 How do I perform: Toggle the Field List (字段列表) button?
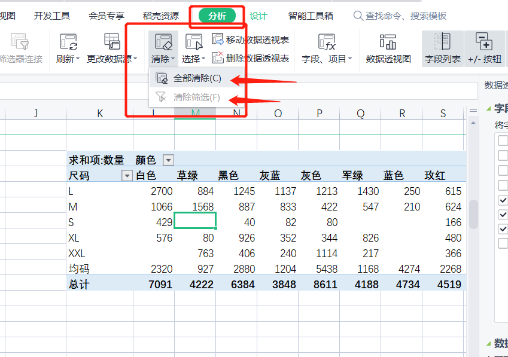[443, 48]
